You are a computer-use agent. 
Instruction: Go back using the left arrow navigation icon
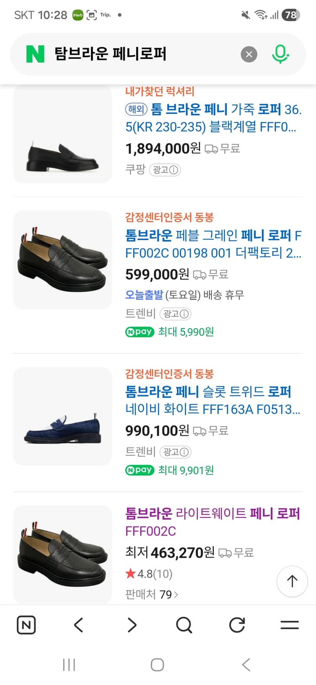pyautogui.click(x=78, y=625)
